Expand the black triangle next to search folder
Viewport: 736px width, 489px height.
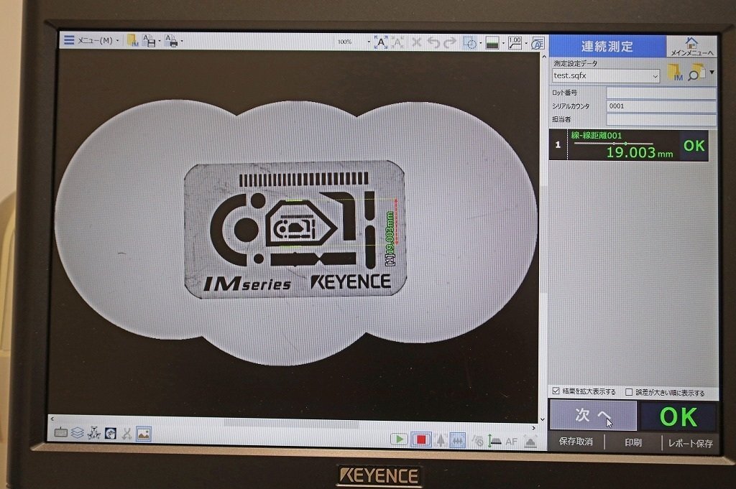click(x=712, y=73)
